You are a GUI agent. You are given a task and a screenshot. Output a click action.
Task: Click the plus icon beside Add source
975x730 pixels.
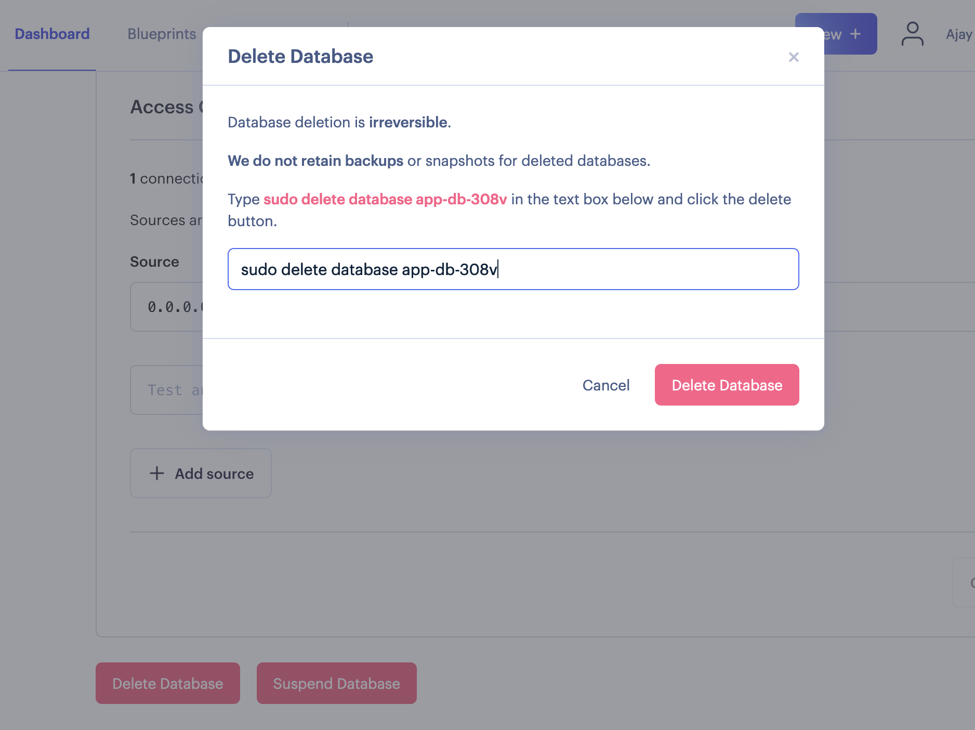click(156, 473)
